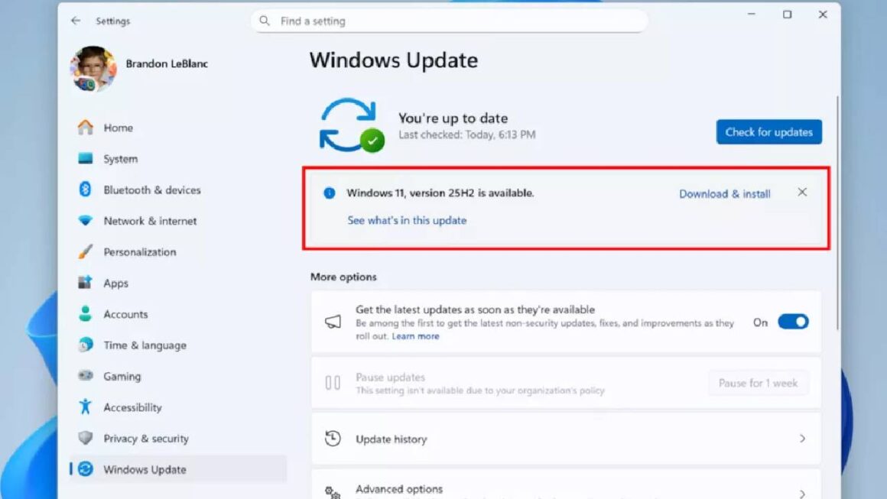The width and height of the screenshot is (887, 499).
Task: Click the search magnifier icon
Action: 264,21
